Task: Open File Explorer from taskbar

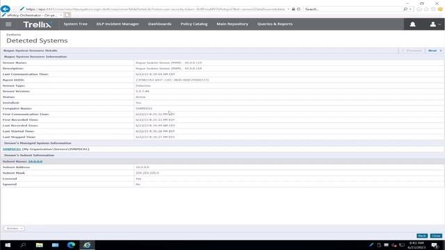Action: click(x=39, y=245)
